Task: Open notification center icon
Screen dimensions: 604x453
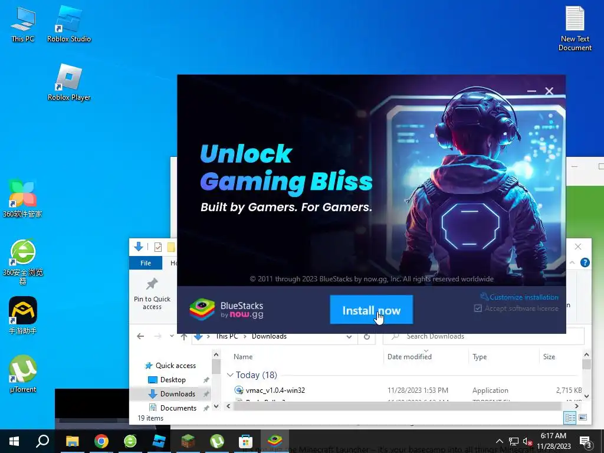Action: point(586,441)
